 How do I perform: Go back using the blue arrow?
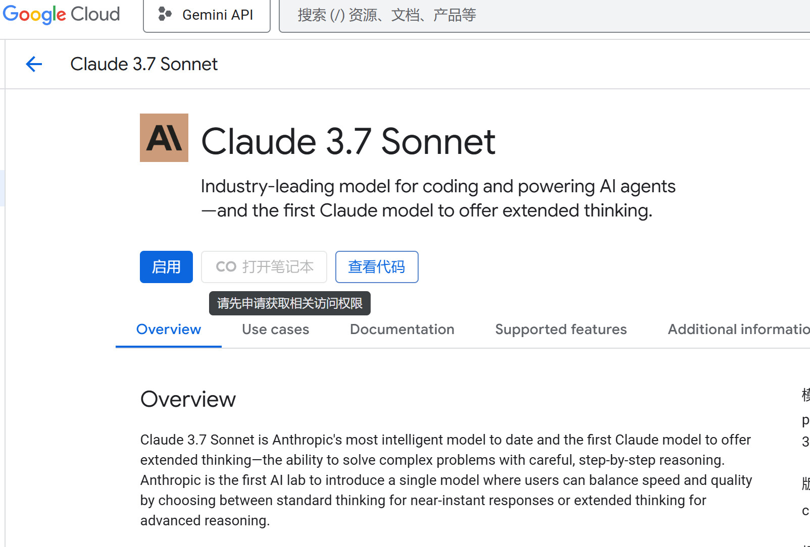coord(34,64)
